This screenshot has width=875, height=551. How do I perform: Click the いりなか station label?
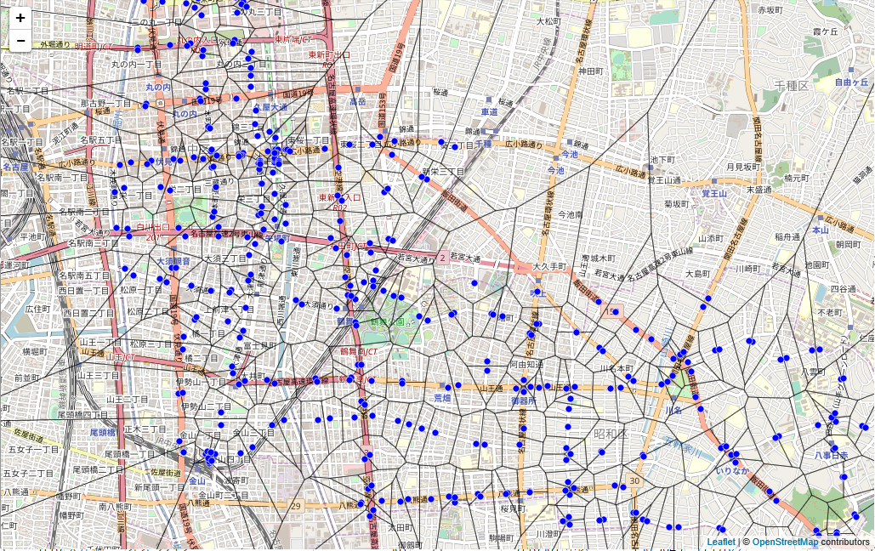(731, 470)
